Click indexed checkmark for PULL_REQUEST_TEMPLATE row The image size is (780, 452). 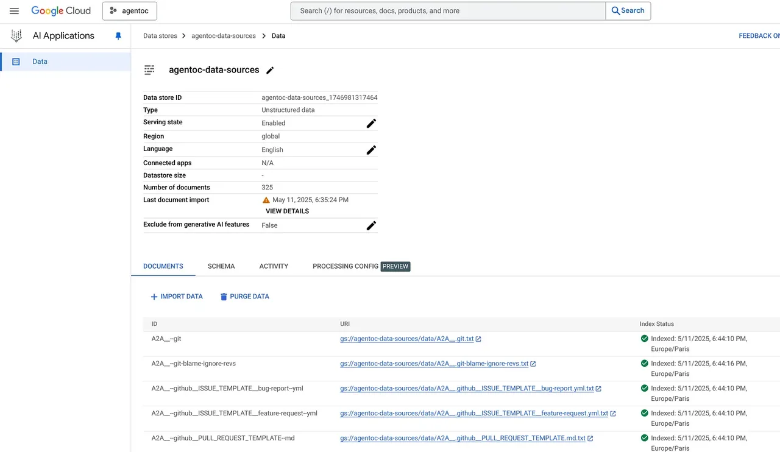pos(644,439)
